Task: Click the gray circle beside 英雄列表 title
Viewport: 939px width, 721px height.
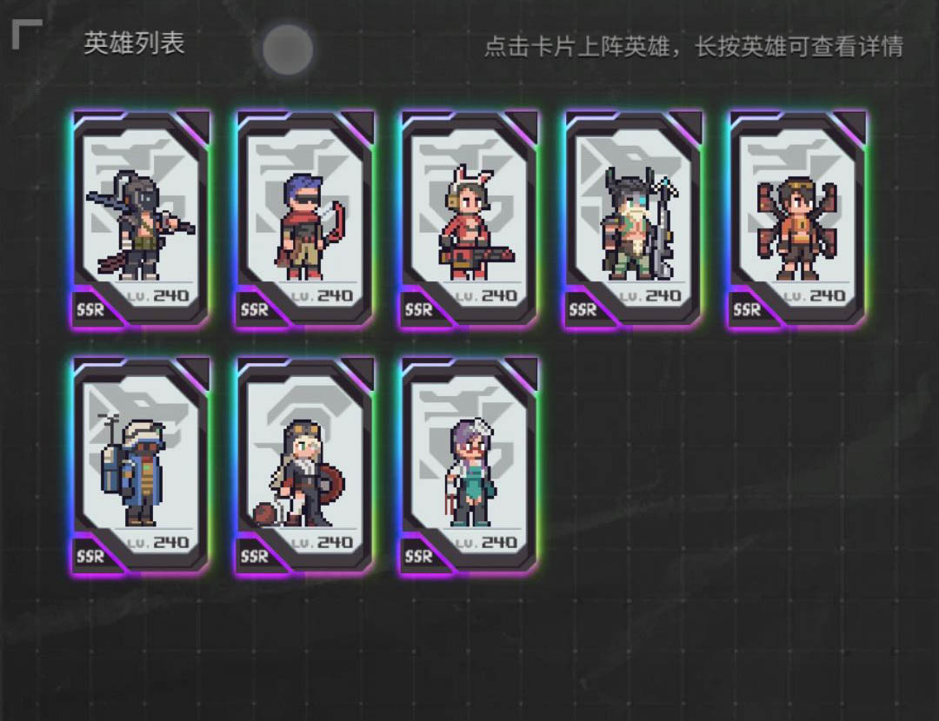Action: click(288, 49)
